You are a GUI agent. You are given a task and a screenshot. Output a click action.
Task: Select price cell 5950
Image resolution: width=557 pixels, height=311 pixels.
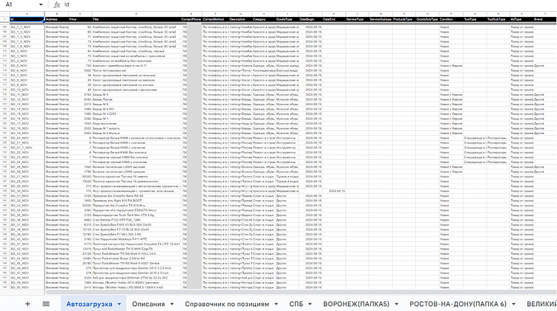point(80,70)
